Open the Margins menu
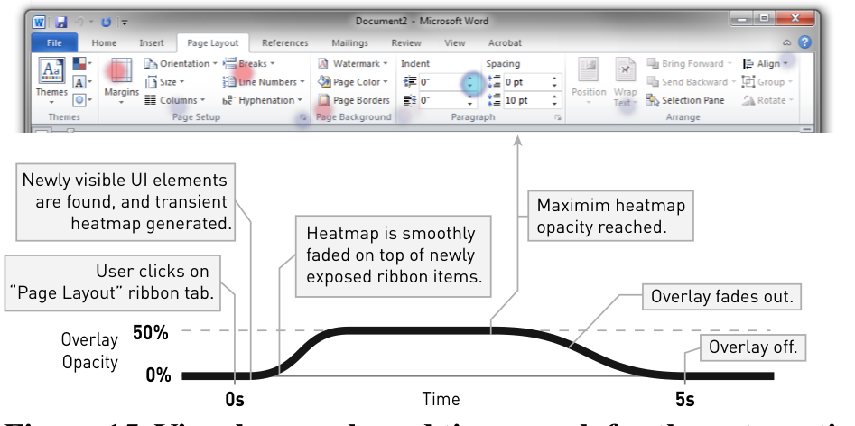 pyautogui.click(x=121, y=82)
